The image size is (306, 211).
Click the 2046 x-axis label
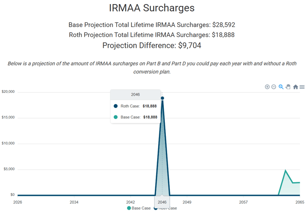[162, 202]
